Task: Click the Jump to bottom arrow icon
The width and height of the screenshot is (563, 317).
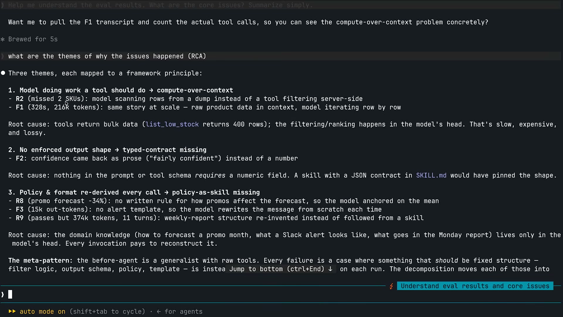Action: click(x=330, y=269)
